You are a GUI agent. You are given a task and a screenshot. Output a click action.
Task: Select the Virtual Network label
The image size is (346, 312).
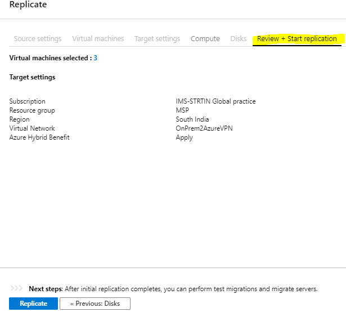point(32,128)
